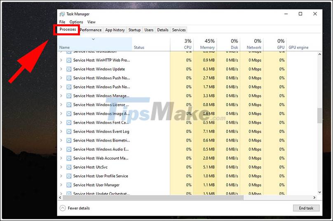Click the Fewer details circle arrow icon
This screenshot has height=221, width=333.
click(x=63, y=208)
